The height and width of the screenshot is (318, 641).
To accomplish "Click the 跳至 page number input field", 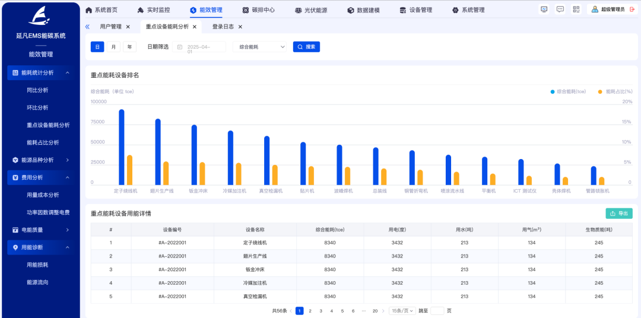I will pos(437,311).
